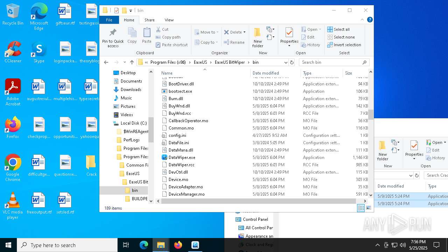Switch to the Share tab
The height and width of the screenshot is (252, 448).
(x=149, y=20)
